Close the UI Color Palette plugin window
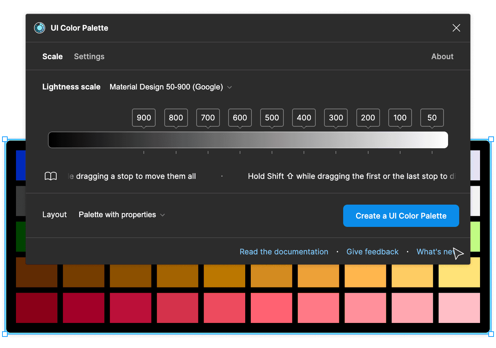The image size is (496, 348). [456, 28]
